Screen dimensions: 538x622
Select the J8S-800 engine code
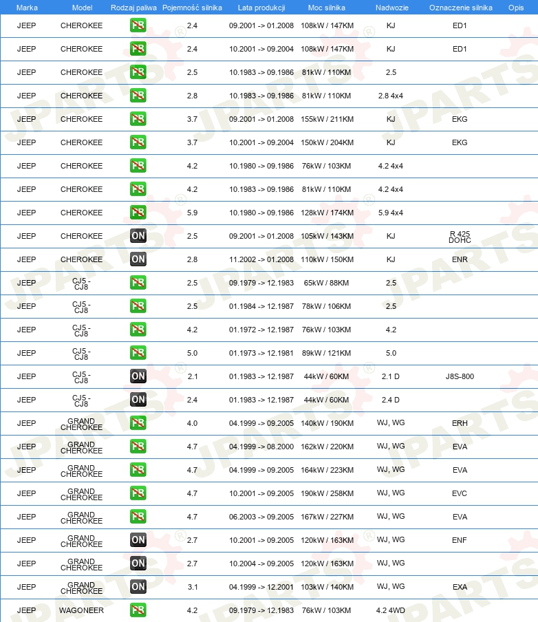[460, 376]
